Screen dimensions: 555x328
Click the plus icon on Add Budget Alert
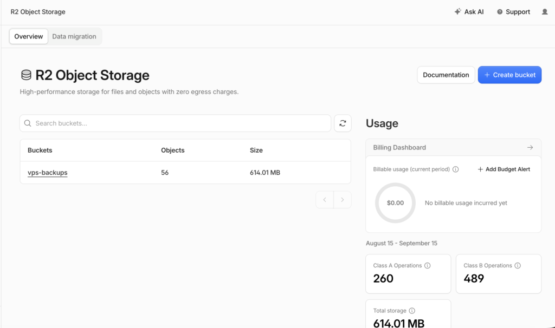pos(480,169)
